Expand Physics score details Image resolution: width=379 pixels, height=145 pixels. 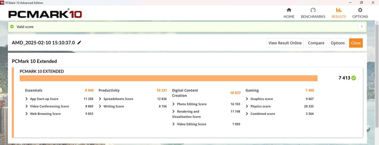tap(247, 106)
